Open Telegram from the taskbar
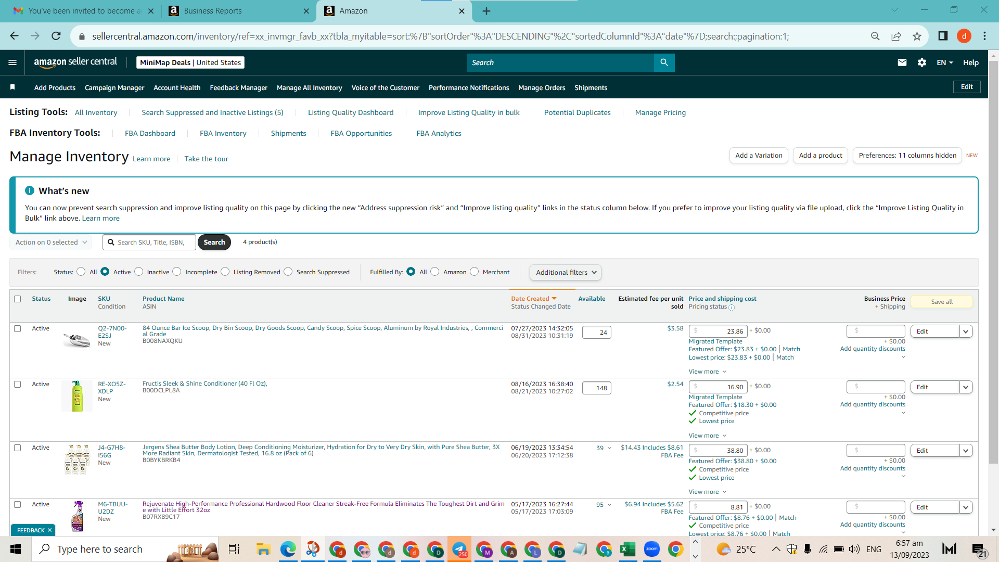The image size is (999, 562). 459,549
